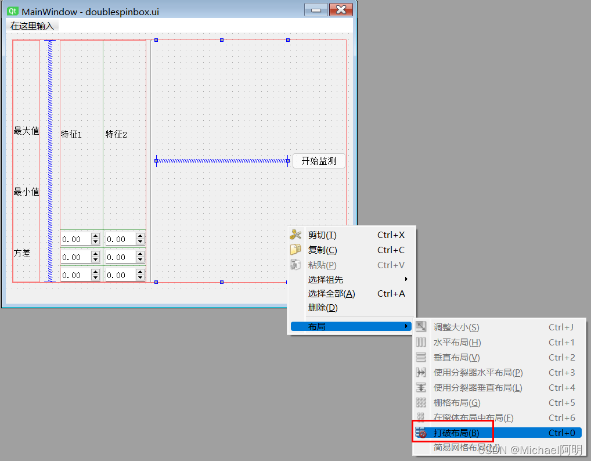Click 粘贴(P) menu entry
The width and height of the screenshot is (591, 461).
pyautogui.click(x=351, y=265)
